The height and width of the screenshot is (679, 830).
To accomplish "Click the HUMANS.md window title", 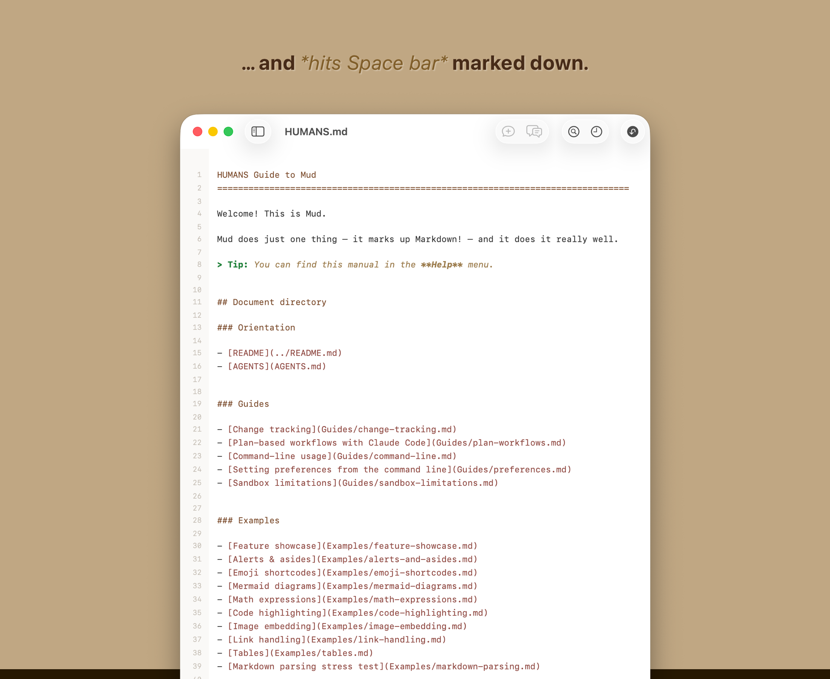I will tap(316, 132).
